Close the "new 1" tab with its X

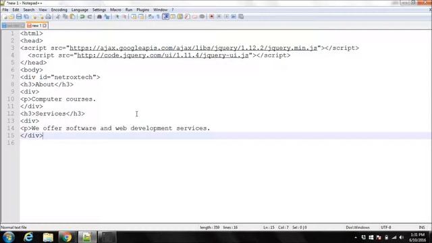[x=45, y=26]
